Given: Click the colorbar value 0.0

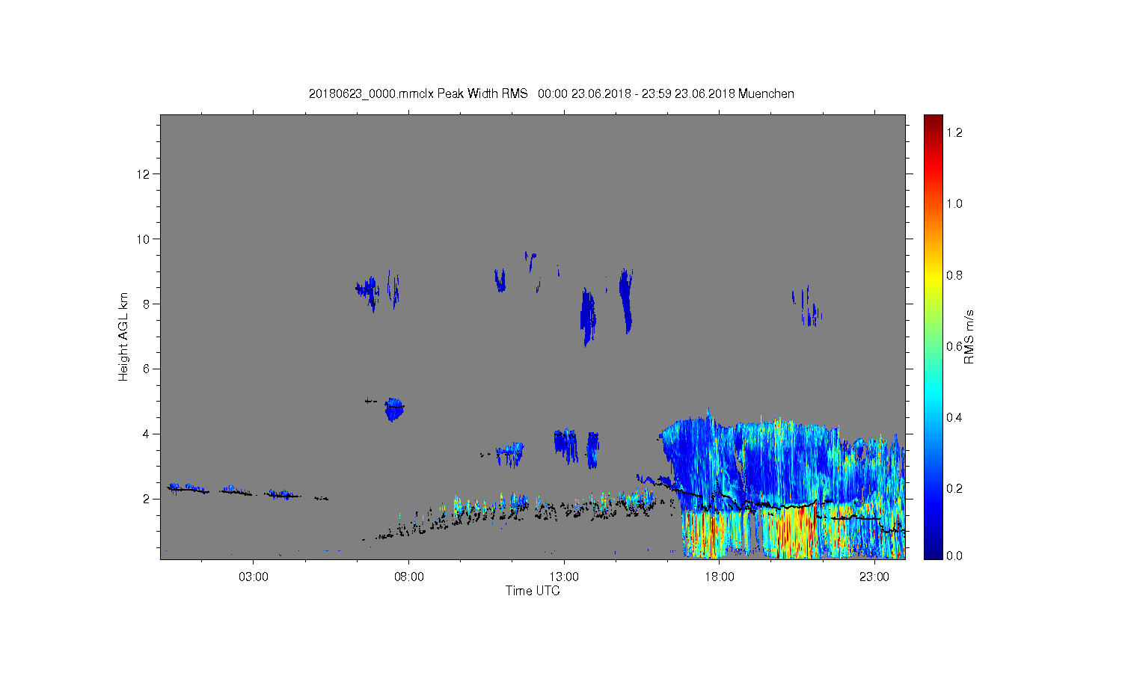Looking at the screenshot, I should (x=954, y=556).
